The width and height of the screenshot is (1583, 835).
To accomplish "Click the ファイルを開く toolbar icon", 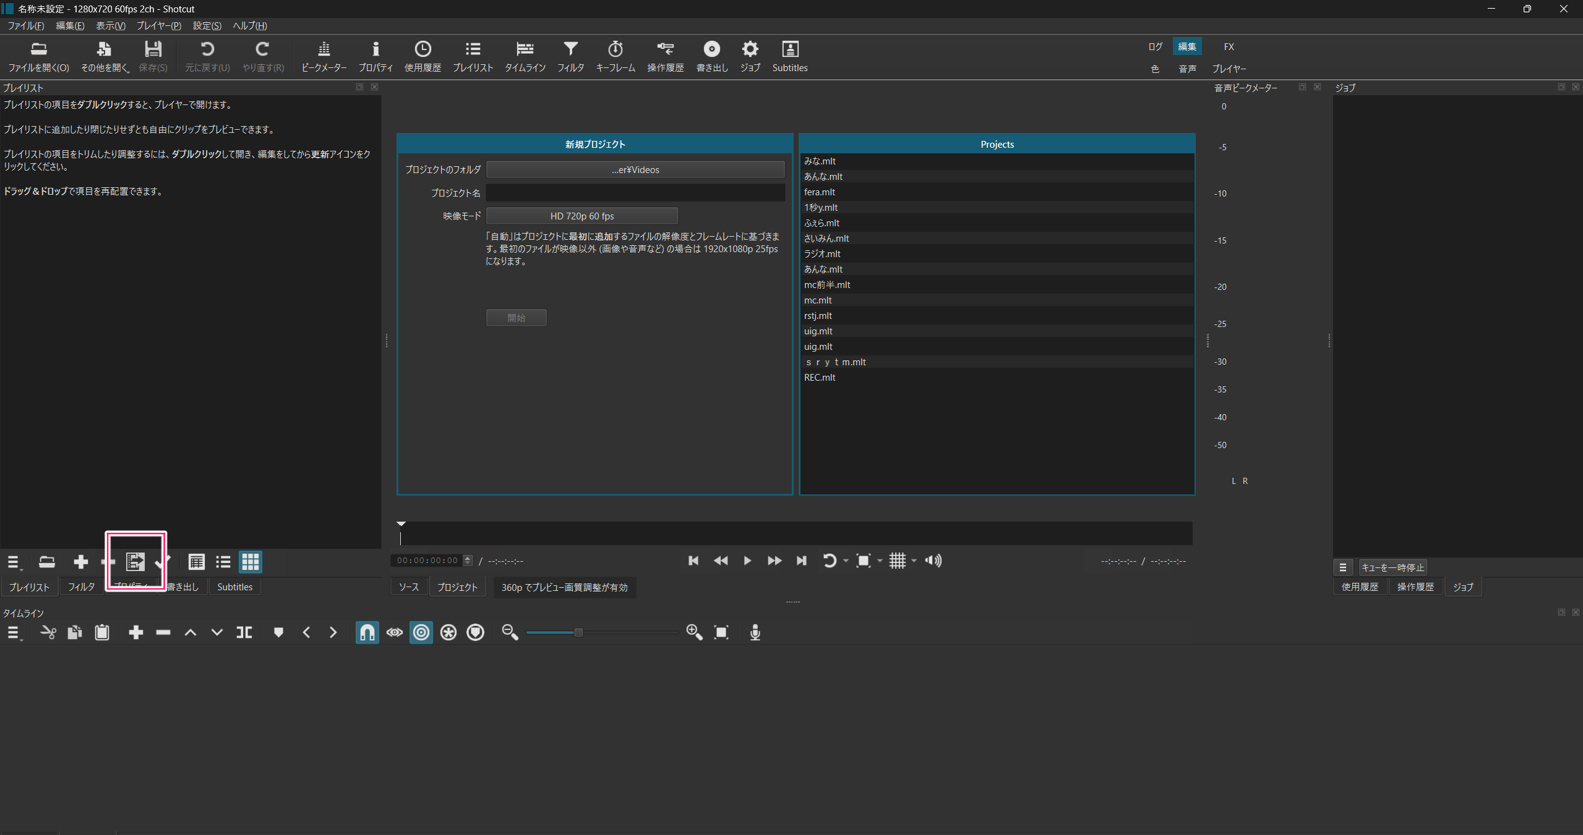I will click(x=38, y=56).
